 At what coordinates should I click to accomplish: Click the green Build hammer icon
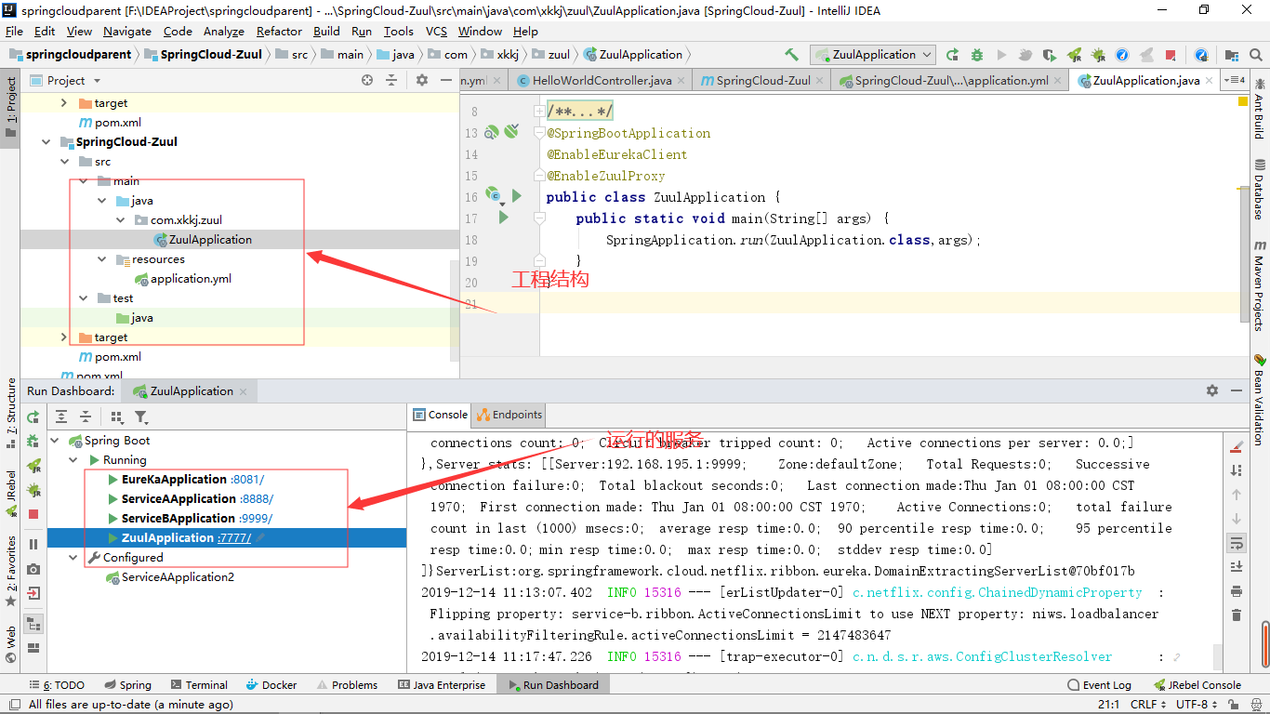(791, 55)
